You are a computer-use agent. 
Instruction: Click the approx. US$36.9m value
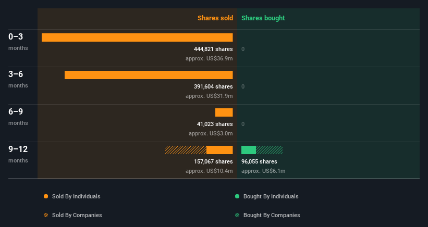point(209,58)
